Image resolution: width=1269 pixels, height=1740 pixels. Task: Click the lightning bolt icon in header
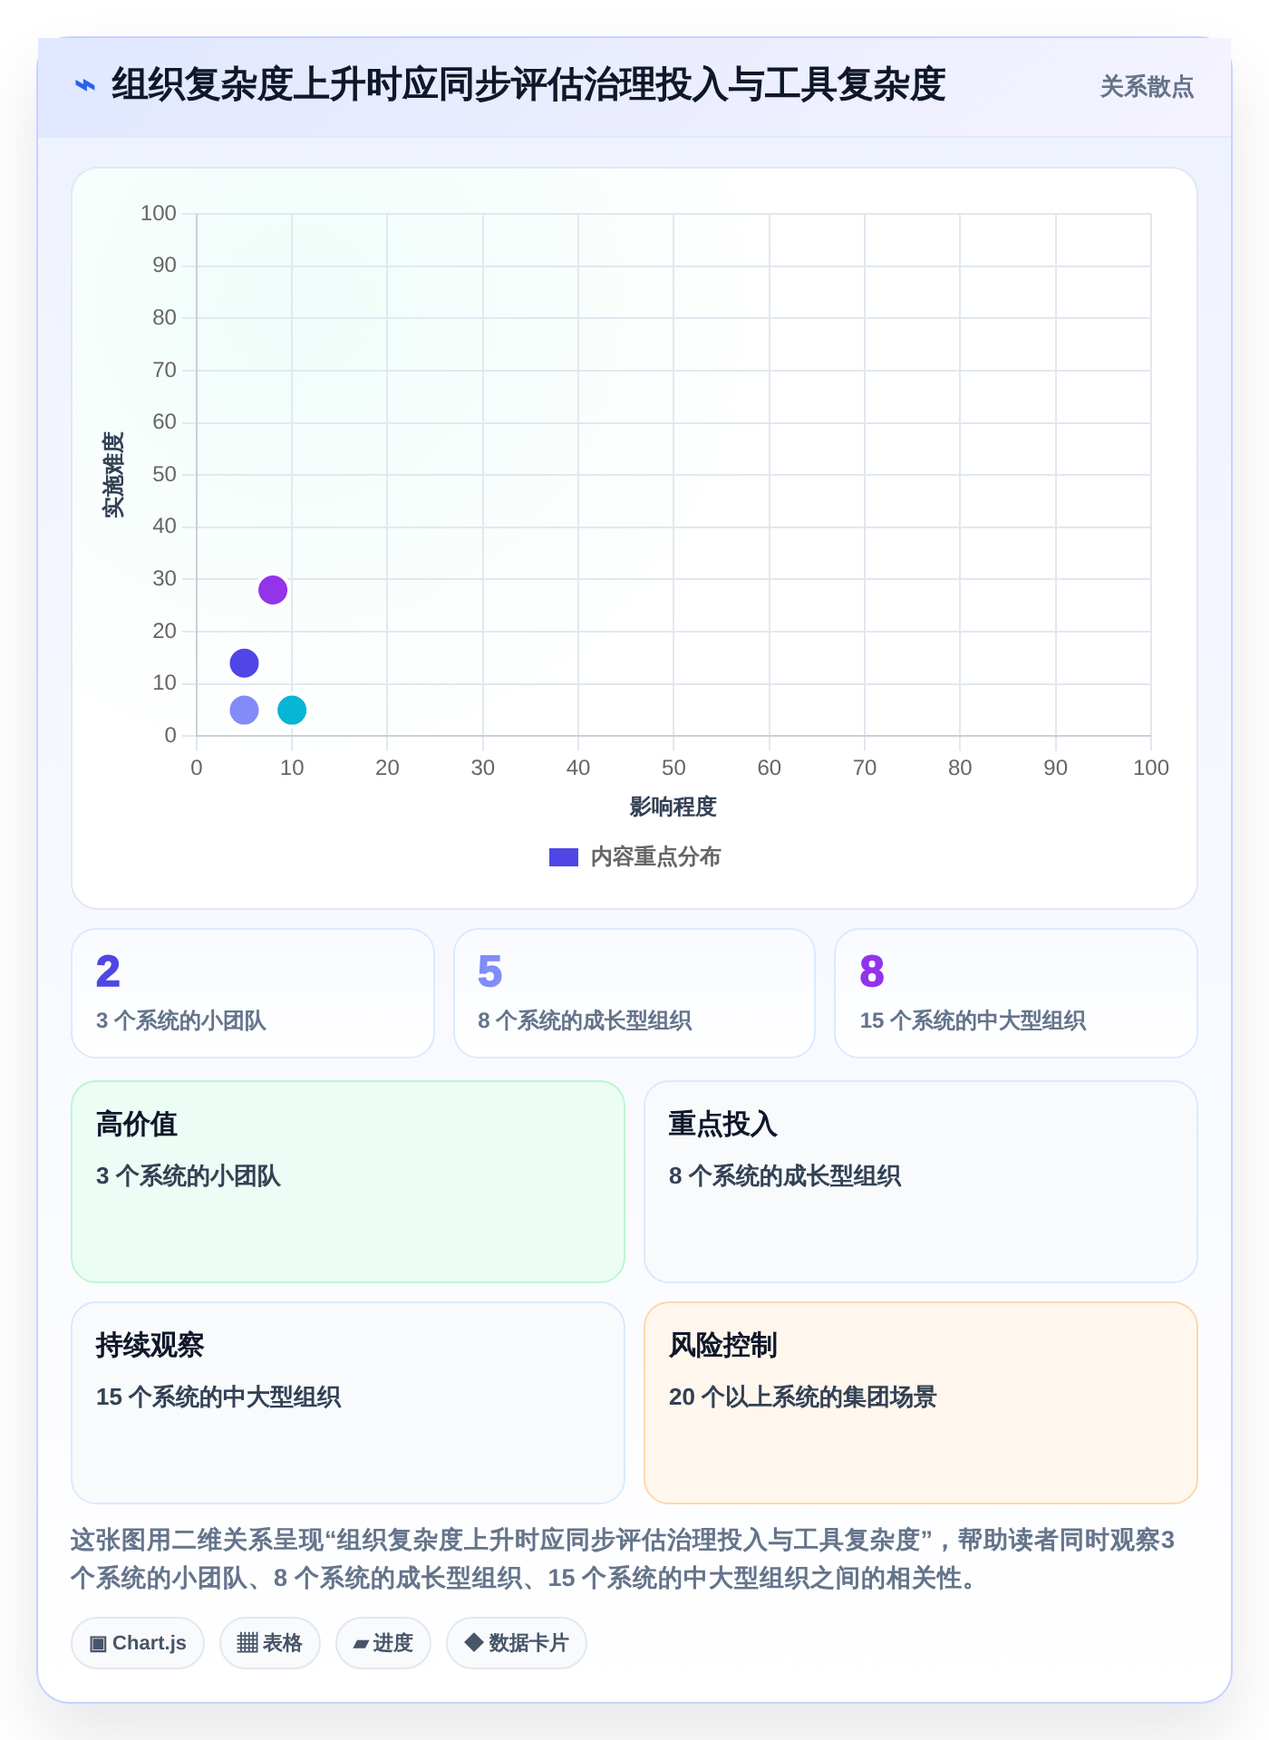85,86
